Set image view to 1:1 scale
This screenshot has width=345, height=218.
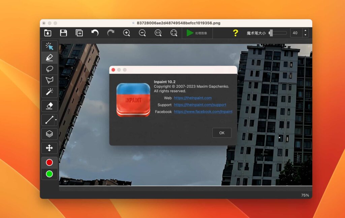click(x=158, y=33)
